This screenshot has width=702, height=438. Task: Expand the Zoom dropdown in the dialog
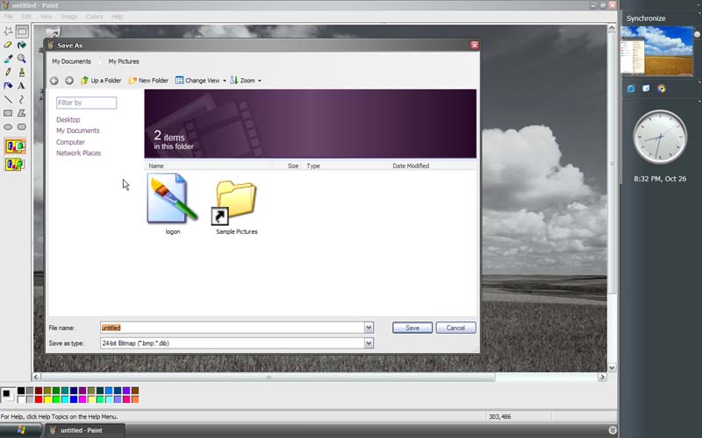pos(260,81)
